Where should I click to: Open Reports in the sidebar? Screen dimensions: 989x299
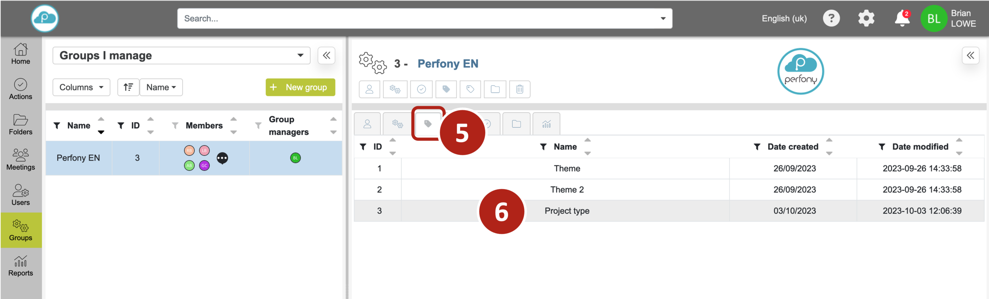21,265
